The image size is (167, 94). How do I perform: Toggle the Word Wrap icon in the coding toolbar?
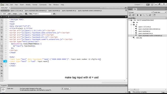tap(2, 49)
